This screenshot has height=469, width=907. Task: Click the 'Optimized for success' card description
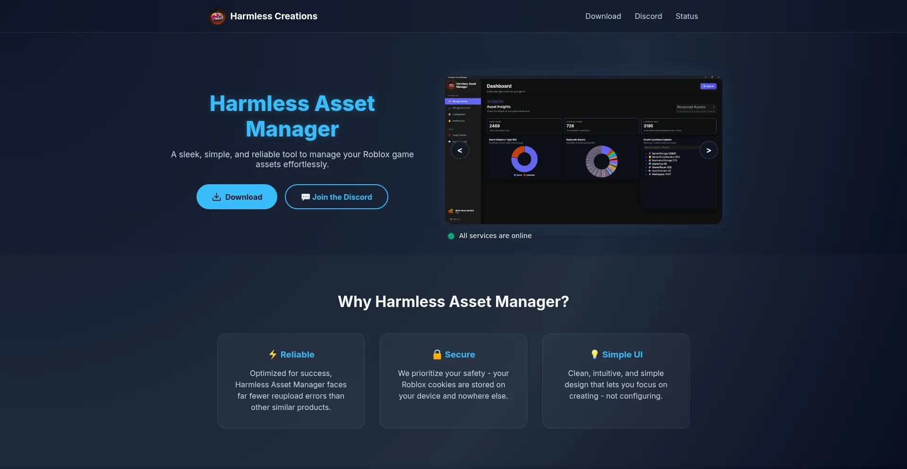tap(291, 390)
